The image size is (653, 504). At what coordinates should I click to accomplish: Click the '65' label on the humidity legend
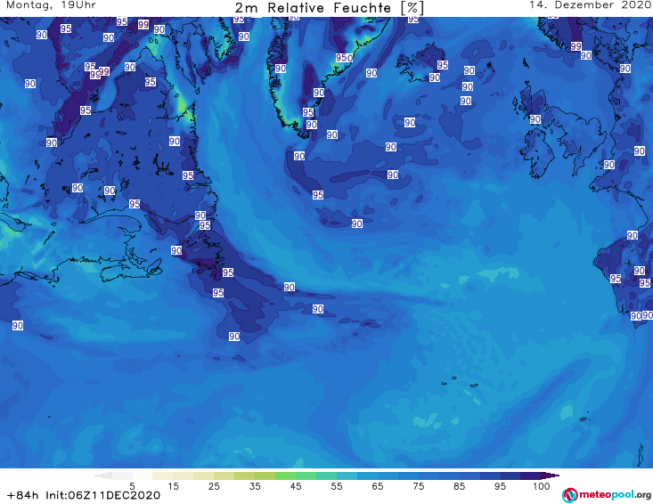tap(378, 486)
